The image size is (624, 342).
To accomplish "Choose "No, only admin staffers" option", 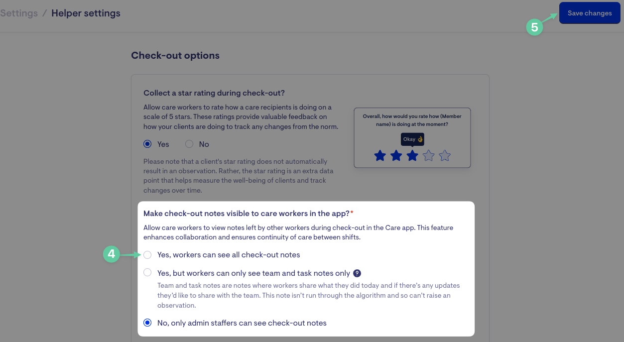I will (x=147, y=323).
